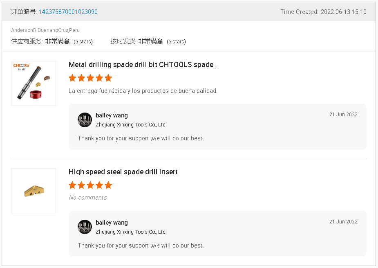
Task: Click the 'No comments' text
Action: pyautogui.click(x=87, y=198)
